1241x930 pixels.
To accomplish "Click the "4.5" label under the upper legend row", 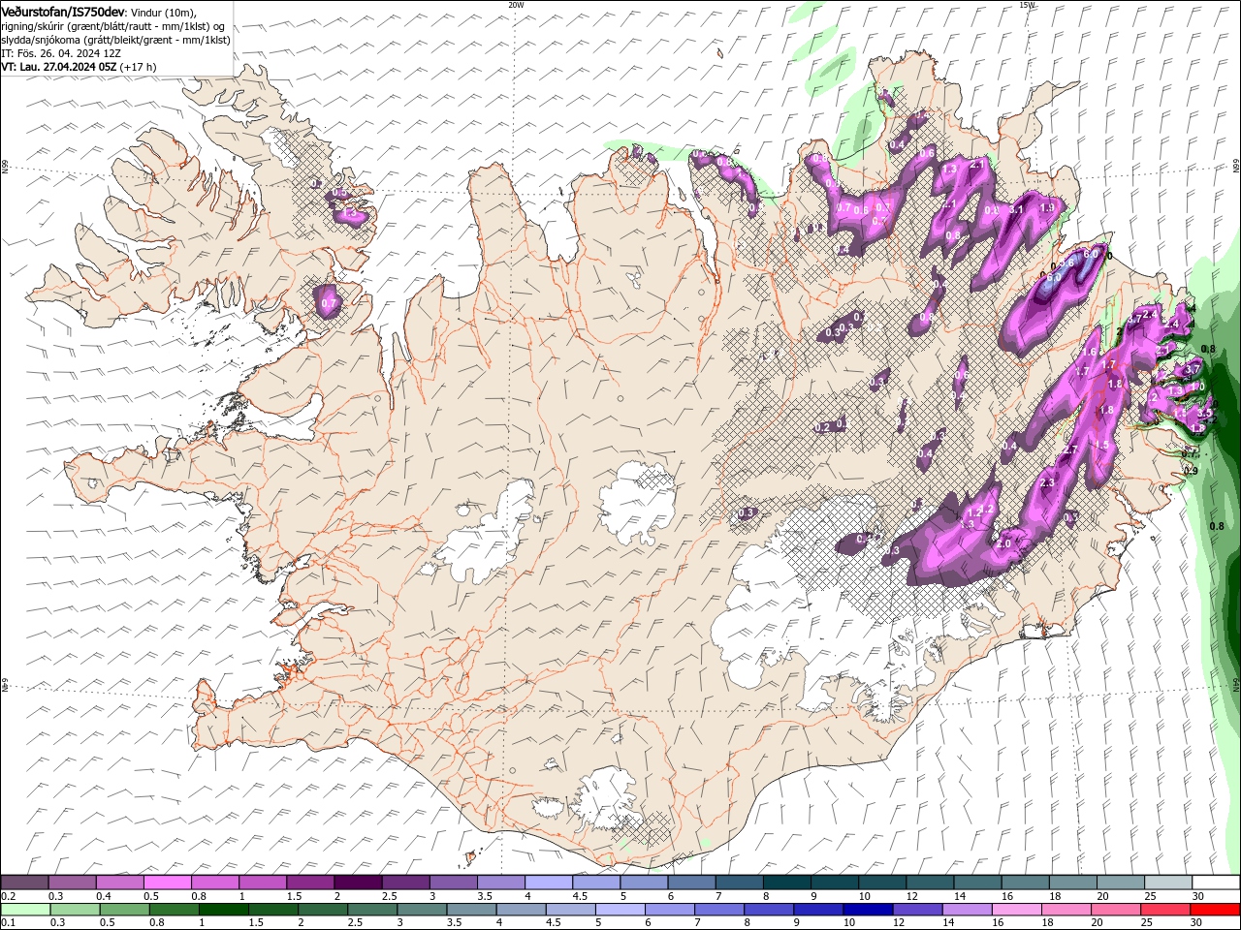I will (x=580, y=896).
